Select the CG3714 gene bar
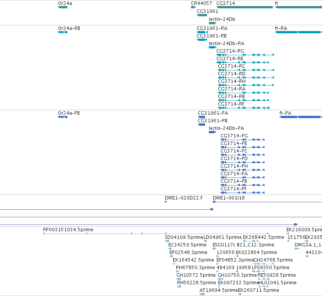Viewport: 322px width, 296px height. pyautogui.click(x=244, y=7)
